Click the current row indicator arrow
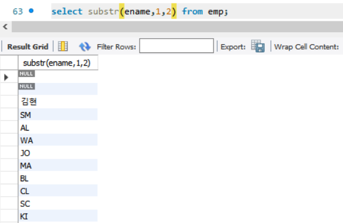This screenshot has height=223, width=343. pos(6,77)
